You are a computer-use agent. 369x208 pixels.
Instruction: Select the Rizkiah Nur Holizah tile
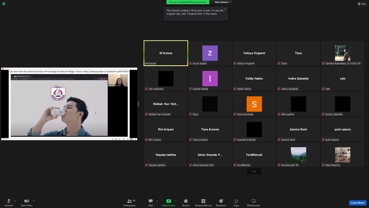166,104
